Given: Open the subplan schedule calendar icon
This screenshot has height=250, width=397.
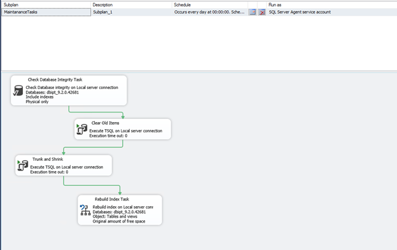Looking at the screenshot, I should click(253, 12).
